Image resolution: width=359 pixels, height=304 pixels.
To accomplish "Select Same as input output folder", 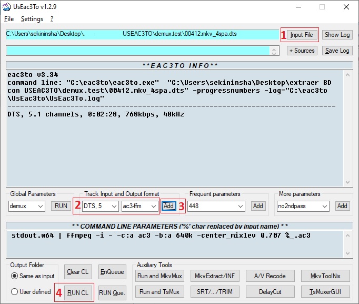I will pyautogui.click(x=33, y=276).
